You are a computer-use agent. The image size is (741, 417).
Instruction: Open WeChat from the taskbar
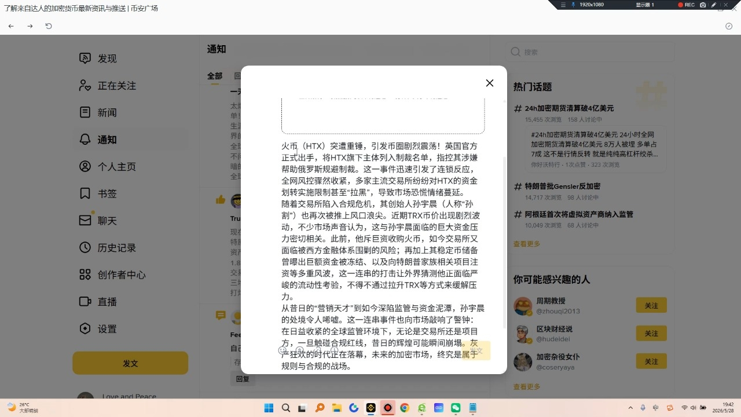pyautogui.click(x=456, y=408)
